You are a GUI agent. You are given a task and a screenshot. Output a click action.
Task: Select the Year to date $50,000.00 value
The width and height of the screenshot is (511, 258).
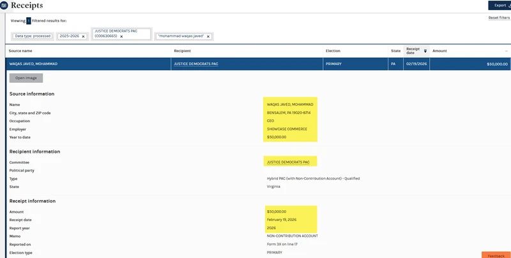click(277, 137)
